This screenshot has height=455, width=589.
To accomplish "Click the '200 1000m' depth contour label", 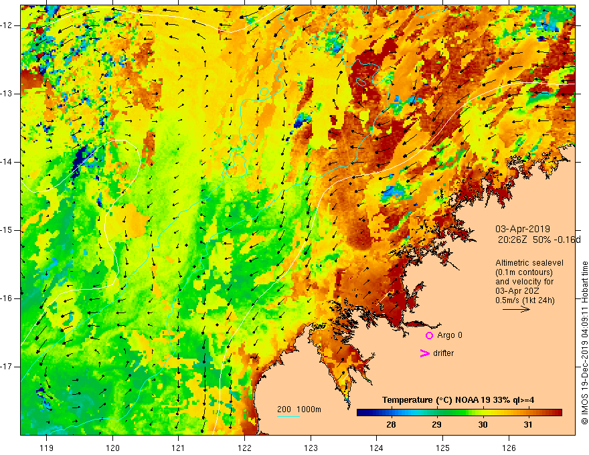I will [x=299, y=409].
